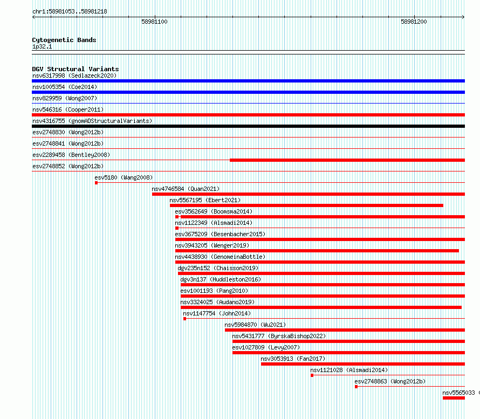Select nsv5567195 (Ebert2021) variant label
Viewport: 480px width, 419px height.
pyautogui.click(x=205, y=200)
